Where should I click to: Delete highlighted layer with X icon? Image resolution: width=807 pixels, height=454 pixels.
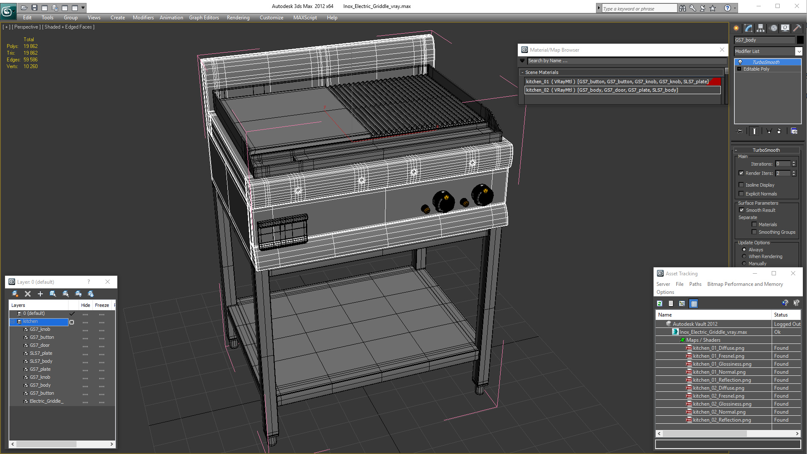tap(28, 294)
